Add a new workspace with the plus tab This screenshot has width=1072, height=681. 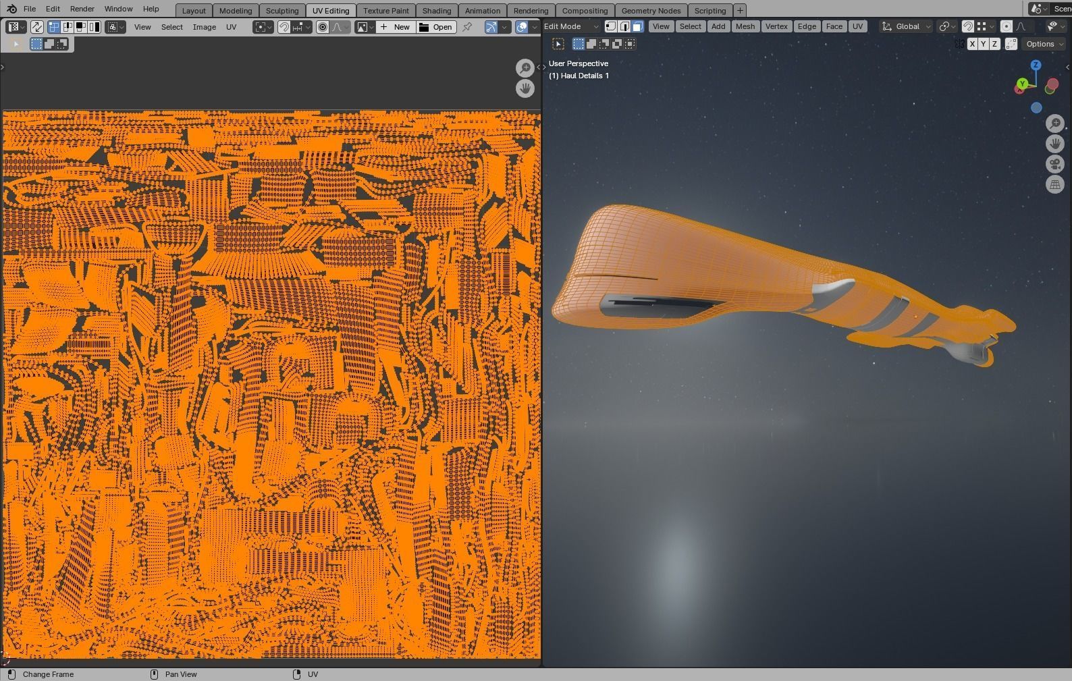click(740, 11)
